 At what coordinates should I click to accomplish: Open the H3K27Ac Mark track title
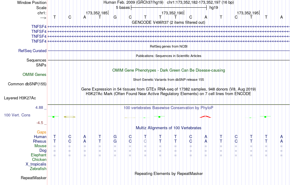(x=169, y=94)
